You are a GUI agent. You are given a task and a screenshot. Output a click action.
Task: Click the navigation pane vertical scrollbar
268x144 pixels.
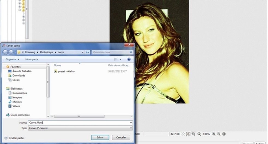pyautogui.click(x=48, y=82)
